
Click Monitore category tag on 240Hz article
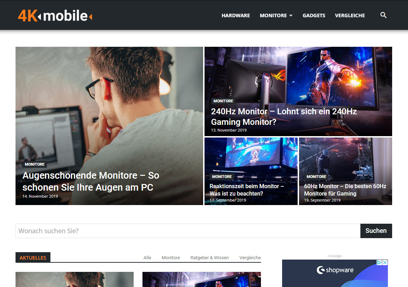pos(223,101)
